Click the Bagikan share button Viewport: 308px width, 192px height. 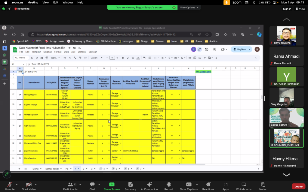[x=239, y=49]
